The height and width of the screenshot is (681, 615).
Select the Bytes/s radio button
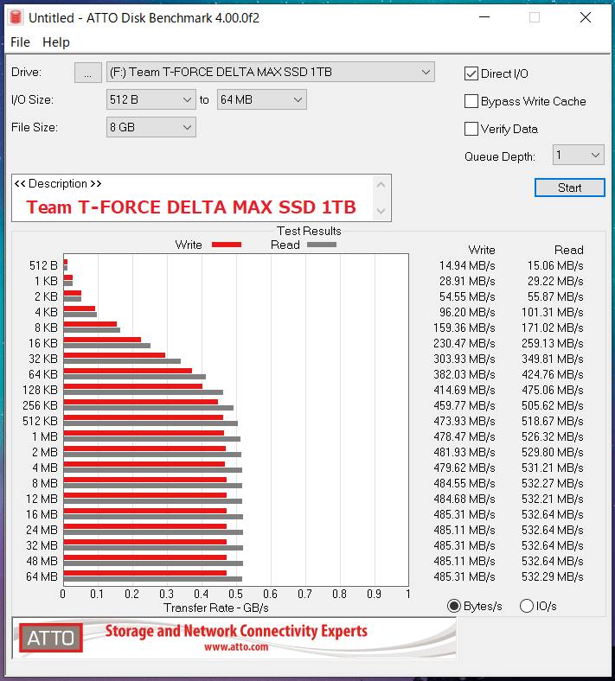pos(454,606)
